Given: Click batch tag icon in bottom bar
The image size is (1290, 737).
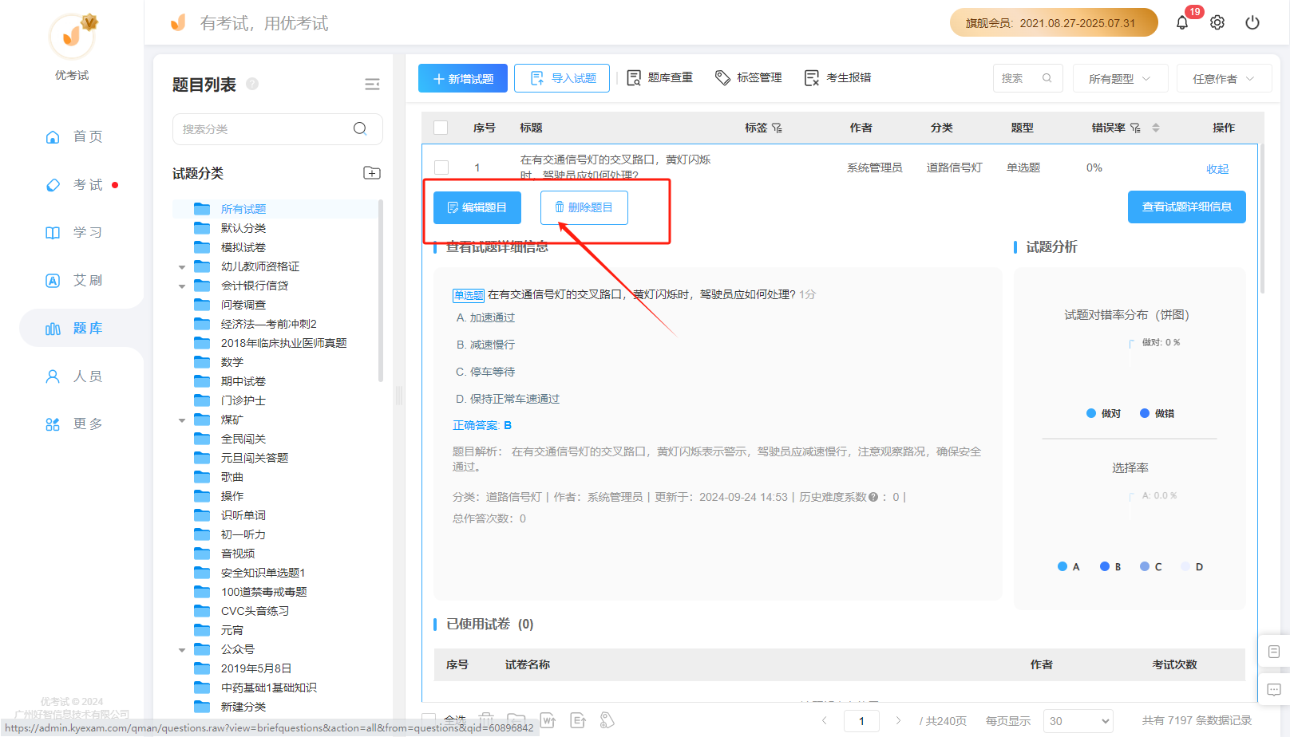Looking at the screenshot, I should click(607, 720).
